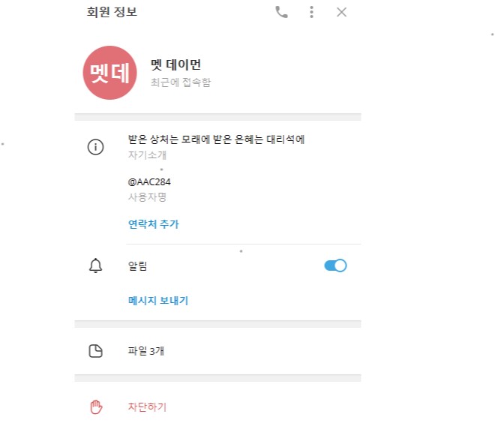Click the 알림 label row
This screenshot has height=423, width=495.
pyautogui.click(x=217, y=265)
